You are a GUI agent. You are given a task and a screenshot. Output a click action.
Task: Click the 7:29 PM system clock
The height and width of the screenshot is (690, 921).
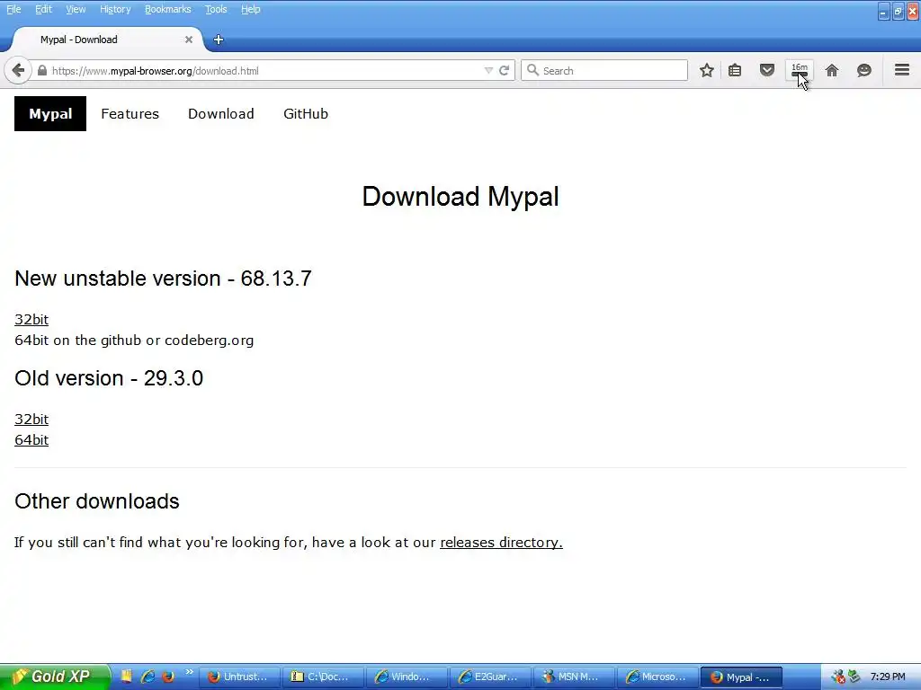pyautogui.click(x=888, y=677)
